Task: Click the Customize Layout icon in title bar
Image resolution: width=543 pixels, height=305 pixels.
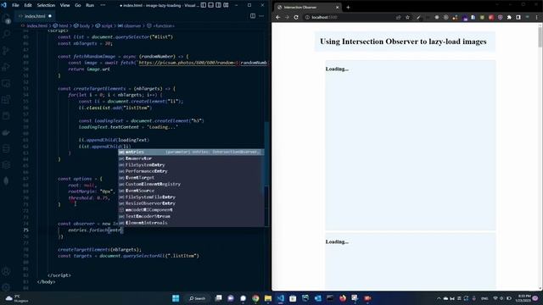Action: tap(226, 5)
